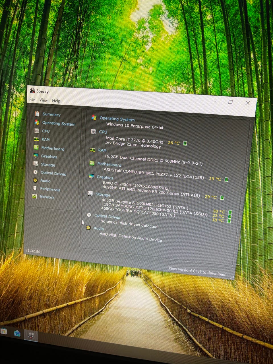Screen dimensions: 273x364
Task: Click the Graphics monitor icon in the summary panel
Action: point(91,177)
